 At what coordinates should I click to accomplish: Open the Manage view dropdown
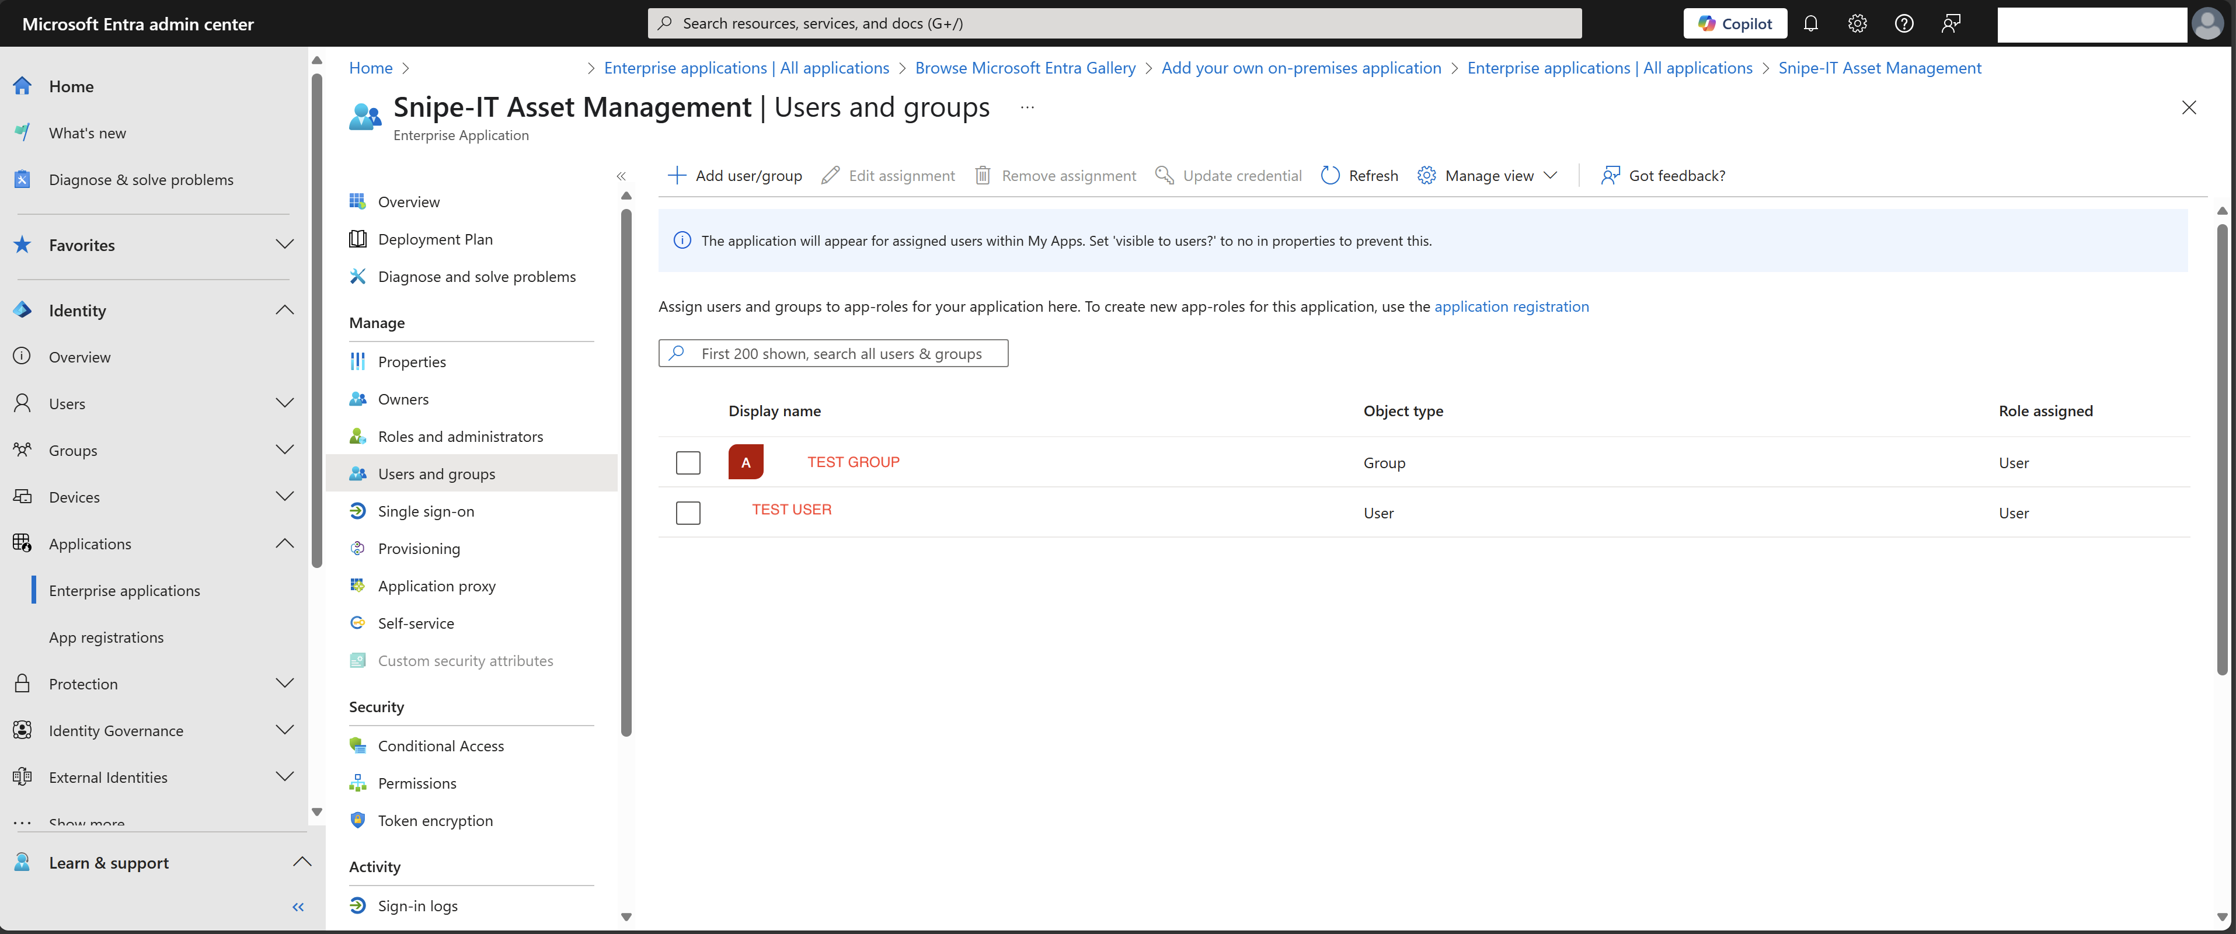1488,175
